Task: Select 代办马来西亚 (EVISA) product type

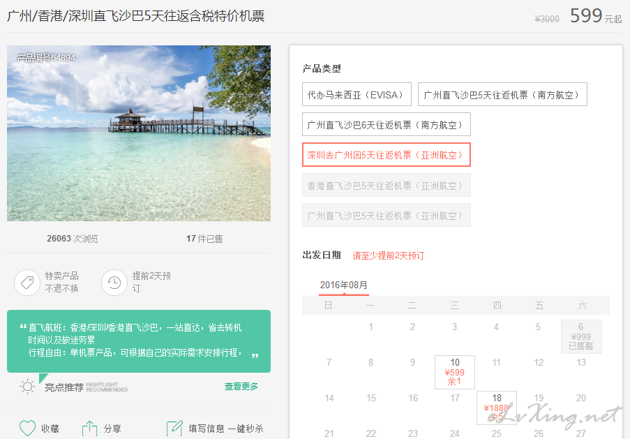Action: (357, 94)
